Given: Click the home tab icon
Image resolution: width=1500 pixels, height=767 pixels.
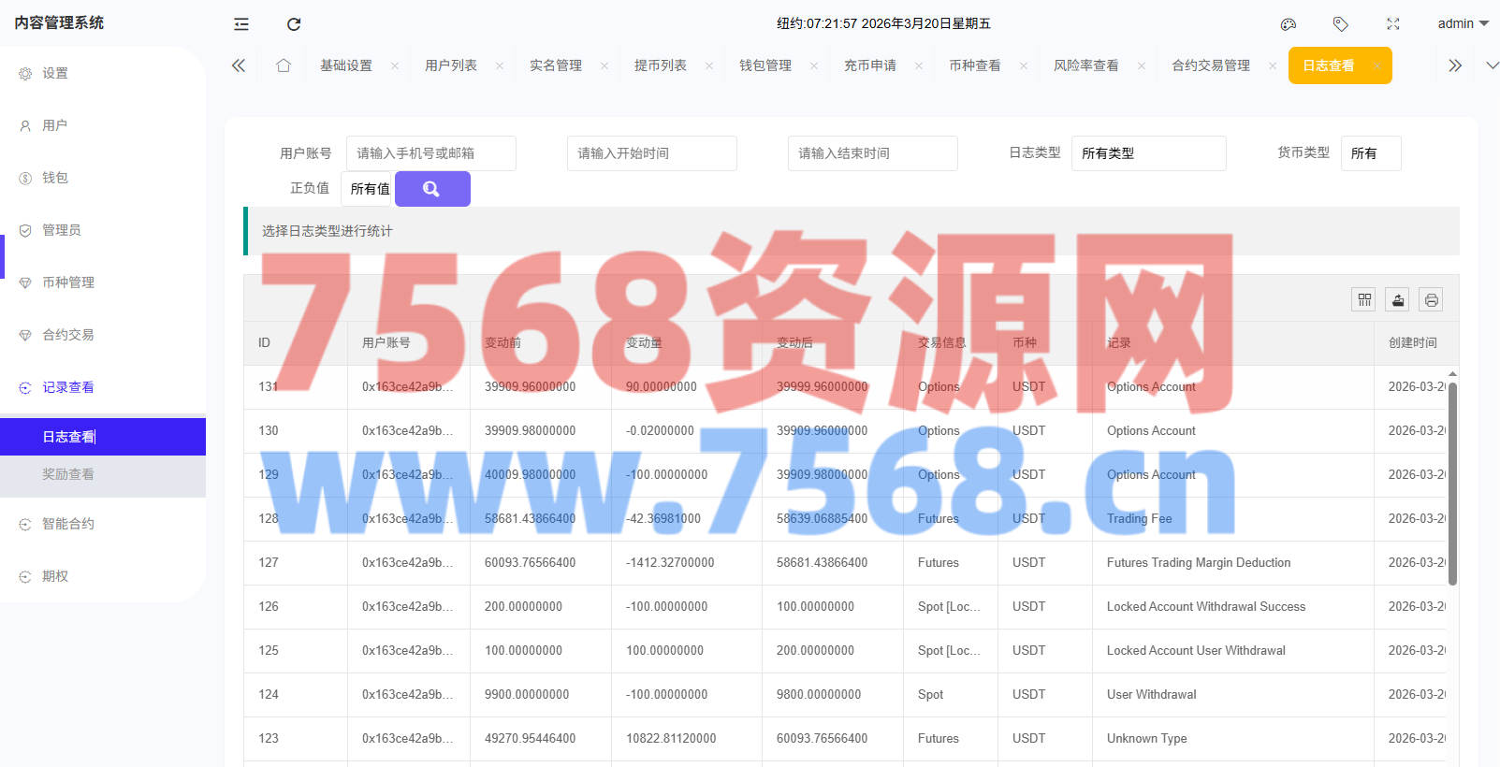Looking at the screenshot, I should [x=284, y=65].
